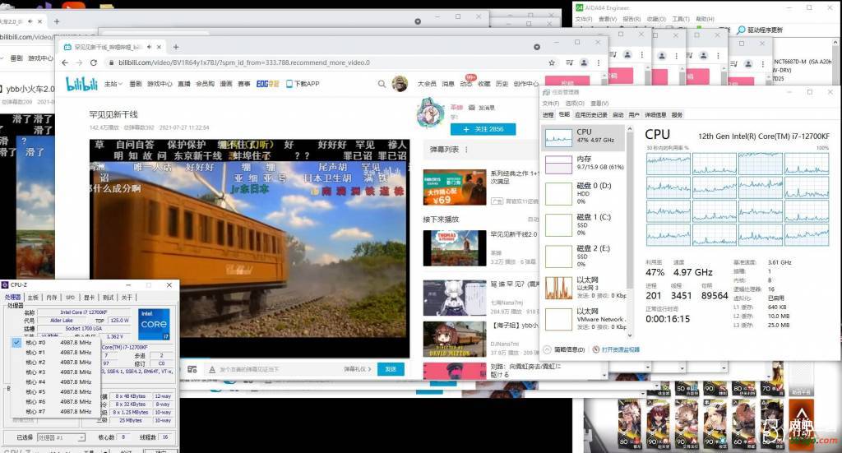Click the bilibili search magnifier icon
Viewport: 842px width, 453px height.
tap(381, 83)
